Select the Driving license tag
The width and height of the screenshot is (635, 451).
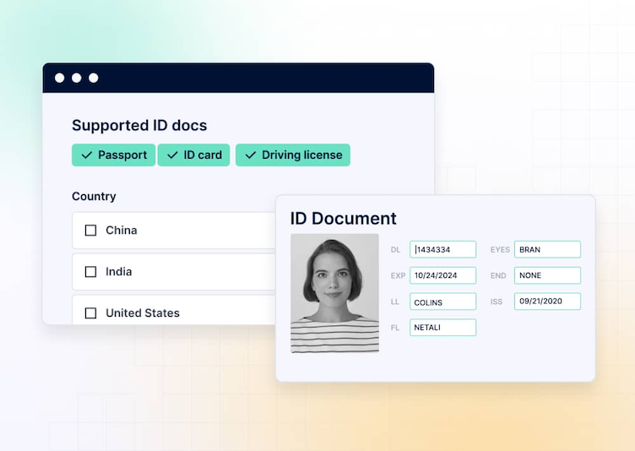[292, 155]
